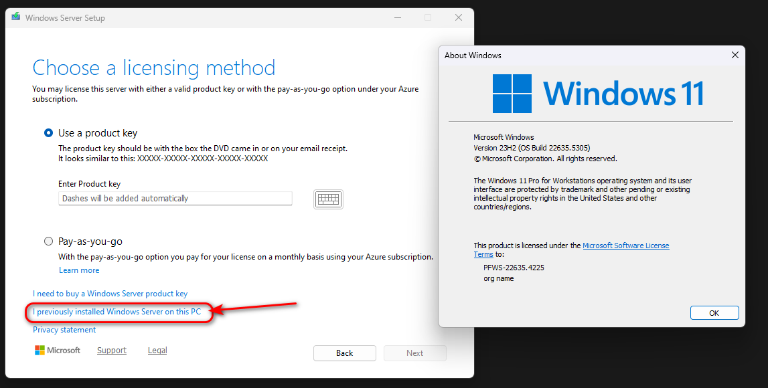Open the Learn more link under Pay-as-you-go
The image size is (768, 388).
(79, 270)
